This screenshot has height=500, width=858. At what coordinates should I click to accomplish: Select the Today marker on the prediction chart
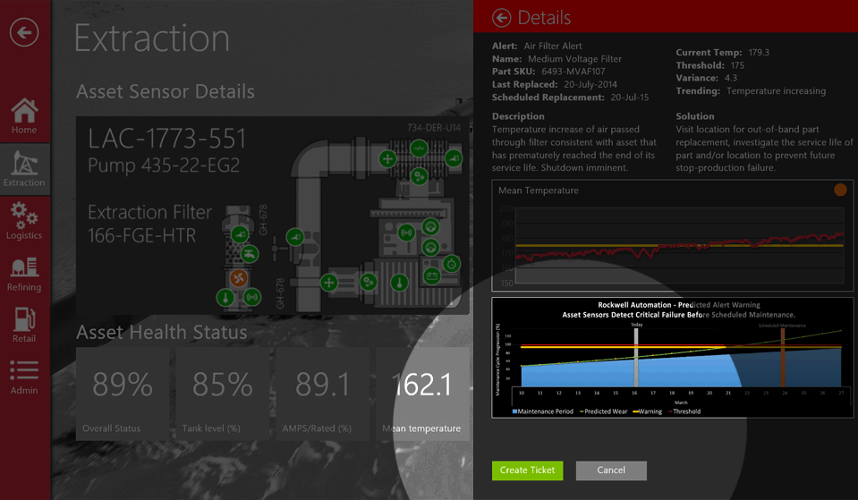point(636,356)
